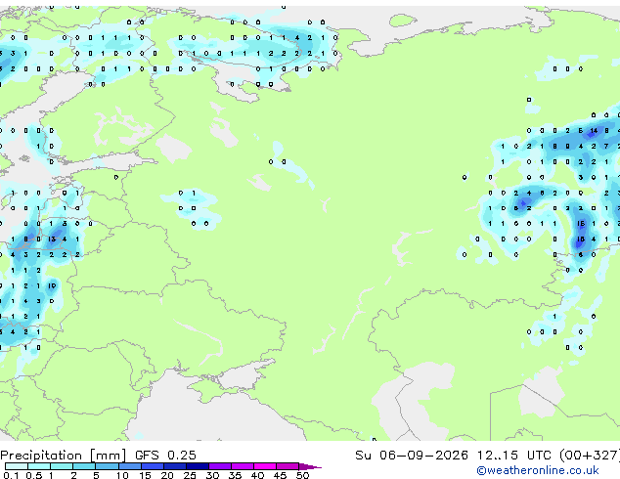Click the 5–10 mm legend color box
The image size is (620, 479).
(107, 466)
